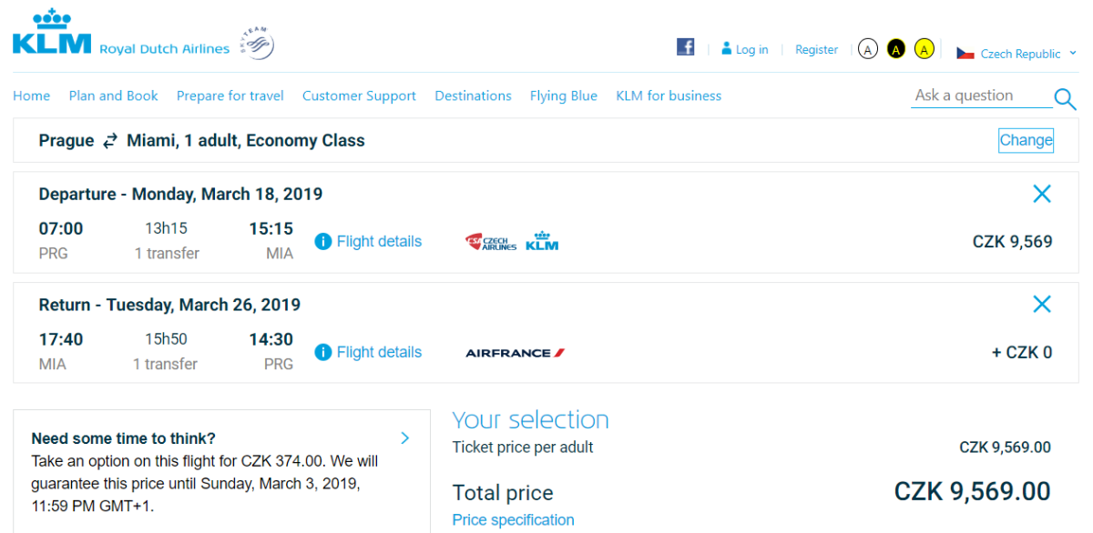Click the SkyTeam alliance logo
Image resolution: width=1093 pixels, height=533 pixels.
(x=256, y=43)
